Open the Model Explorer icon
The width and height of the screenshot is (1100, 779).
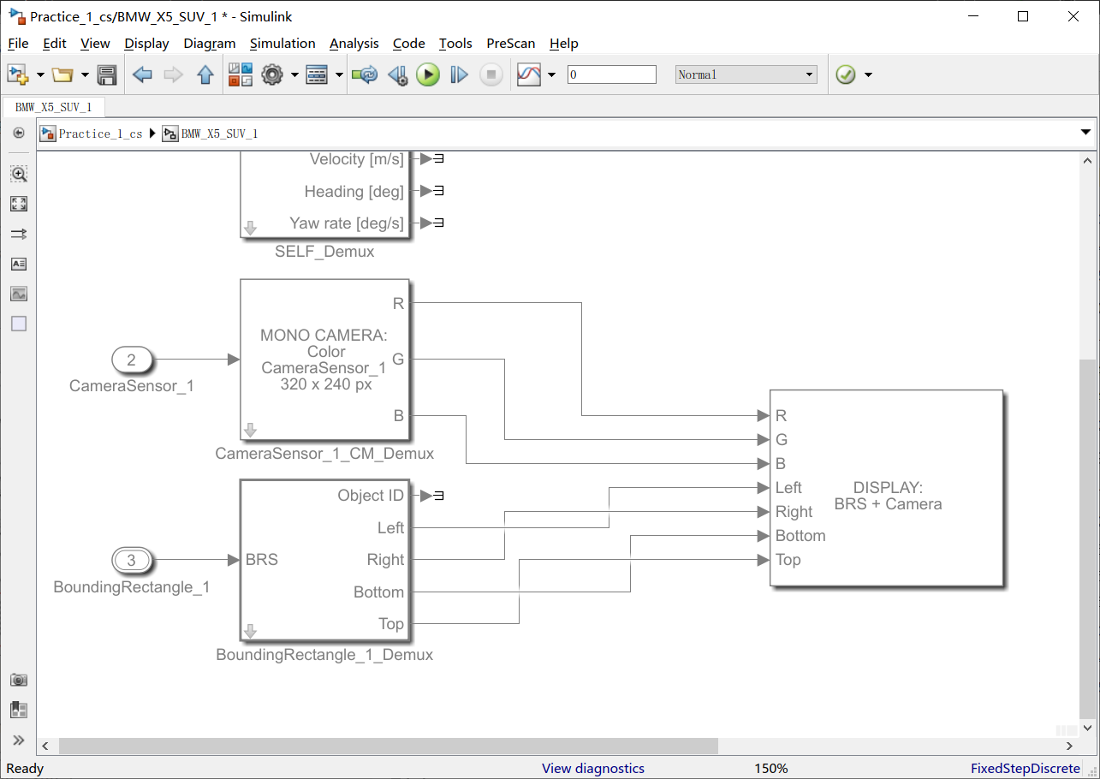(317, 75)
